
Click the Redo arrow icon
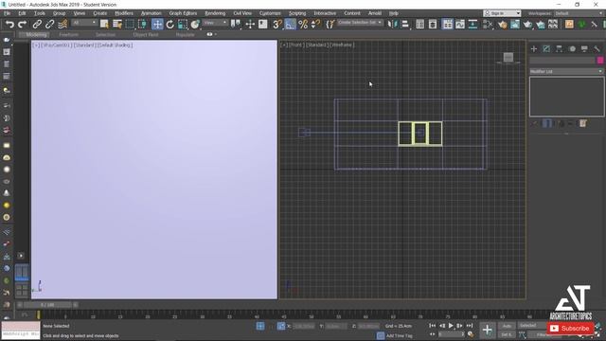tap(22, 25)
